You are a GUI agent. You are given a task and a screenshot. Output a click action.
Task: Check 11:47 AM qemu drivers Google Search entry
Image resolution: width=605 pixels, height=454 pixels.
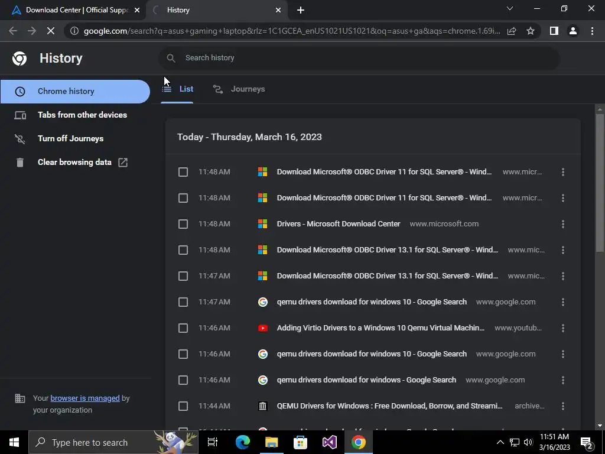click(183, 302)
